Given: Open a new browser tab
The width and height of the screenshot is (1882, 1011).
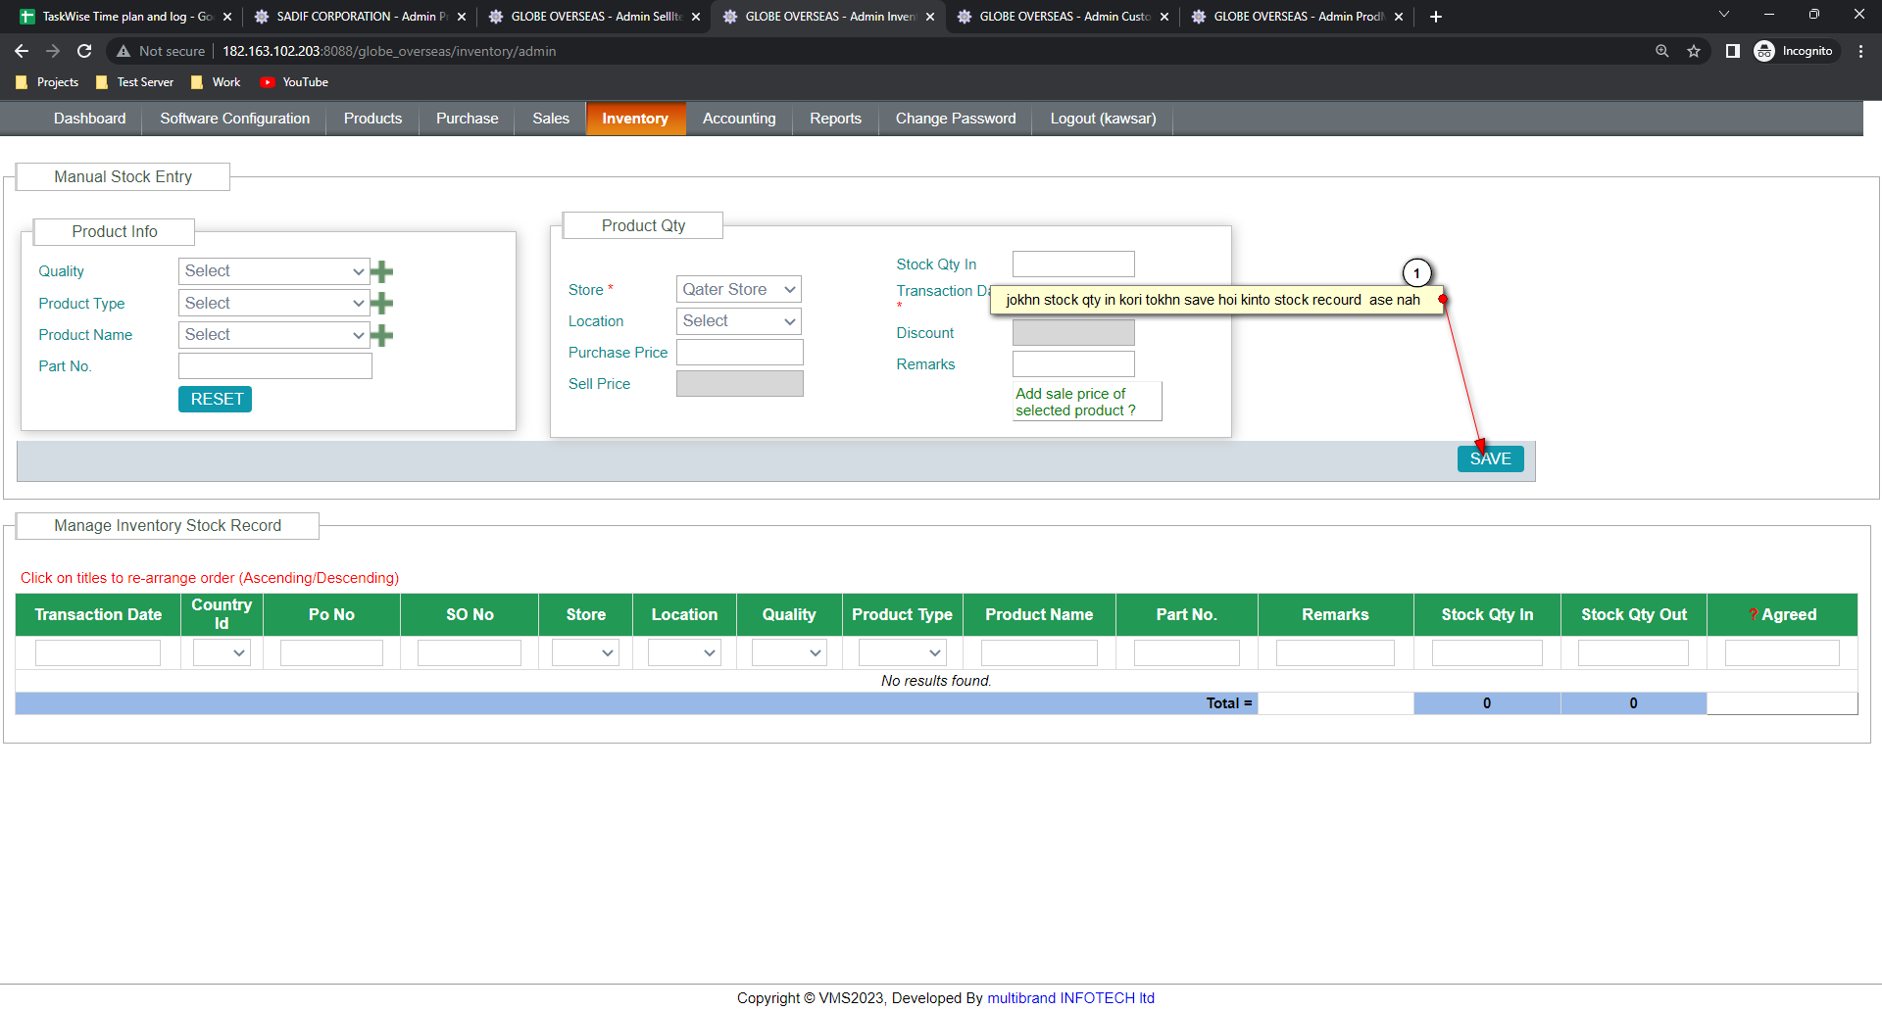Looking at the screenshot, I should (x=1436, y=17).
